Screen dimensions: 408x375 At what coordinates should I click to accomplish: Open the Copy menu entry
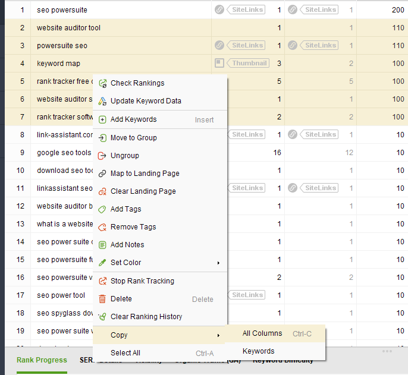[x=159, y=335]
